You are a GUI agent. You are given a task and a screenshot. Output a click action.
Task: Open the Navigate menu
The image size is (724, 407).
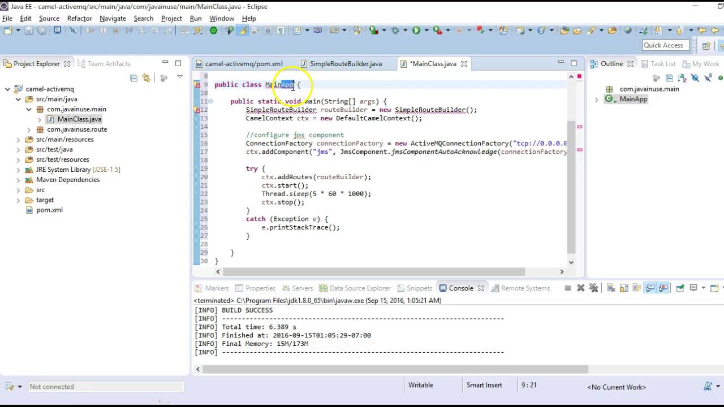pyautogui.click(x=113, y=19)
